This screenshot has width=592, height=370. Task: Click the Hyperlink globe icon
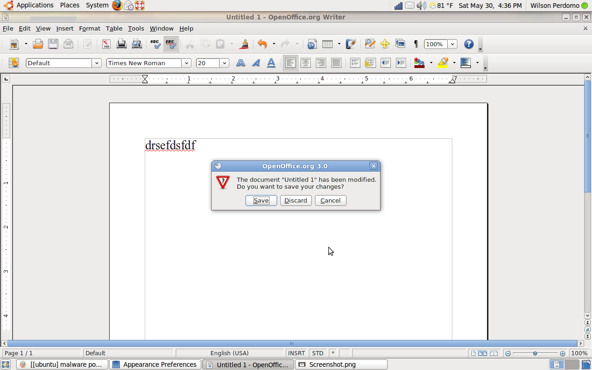point(312,44)
